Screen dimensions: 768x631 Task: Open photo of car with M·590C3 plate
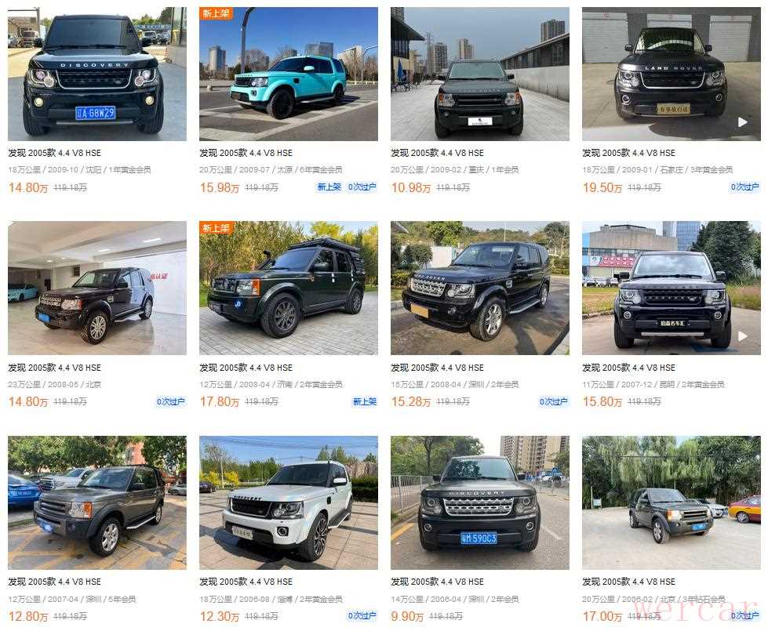[480, 502]
